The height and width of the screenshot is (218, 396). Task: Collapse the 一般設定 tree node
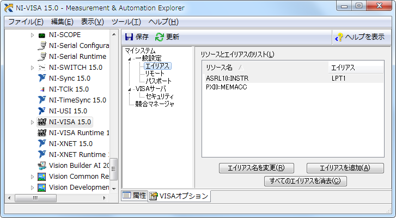pos(130,59)
